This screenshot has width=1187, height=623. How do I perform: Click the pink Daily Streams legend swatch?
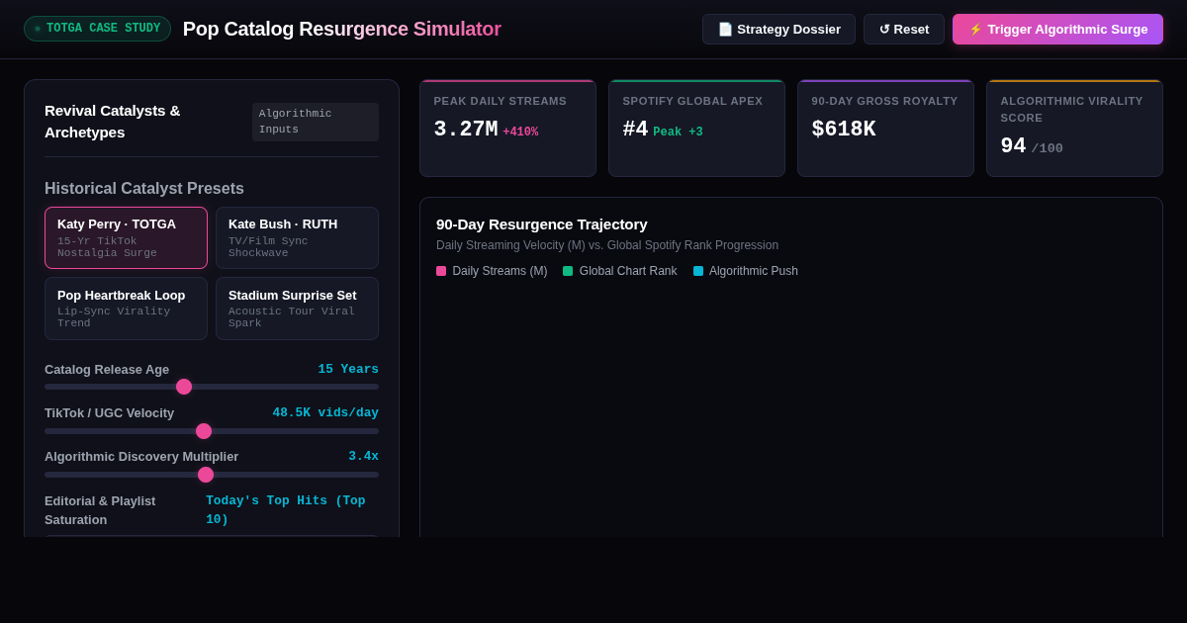coord(441,271)
